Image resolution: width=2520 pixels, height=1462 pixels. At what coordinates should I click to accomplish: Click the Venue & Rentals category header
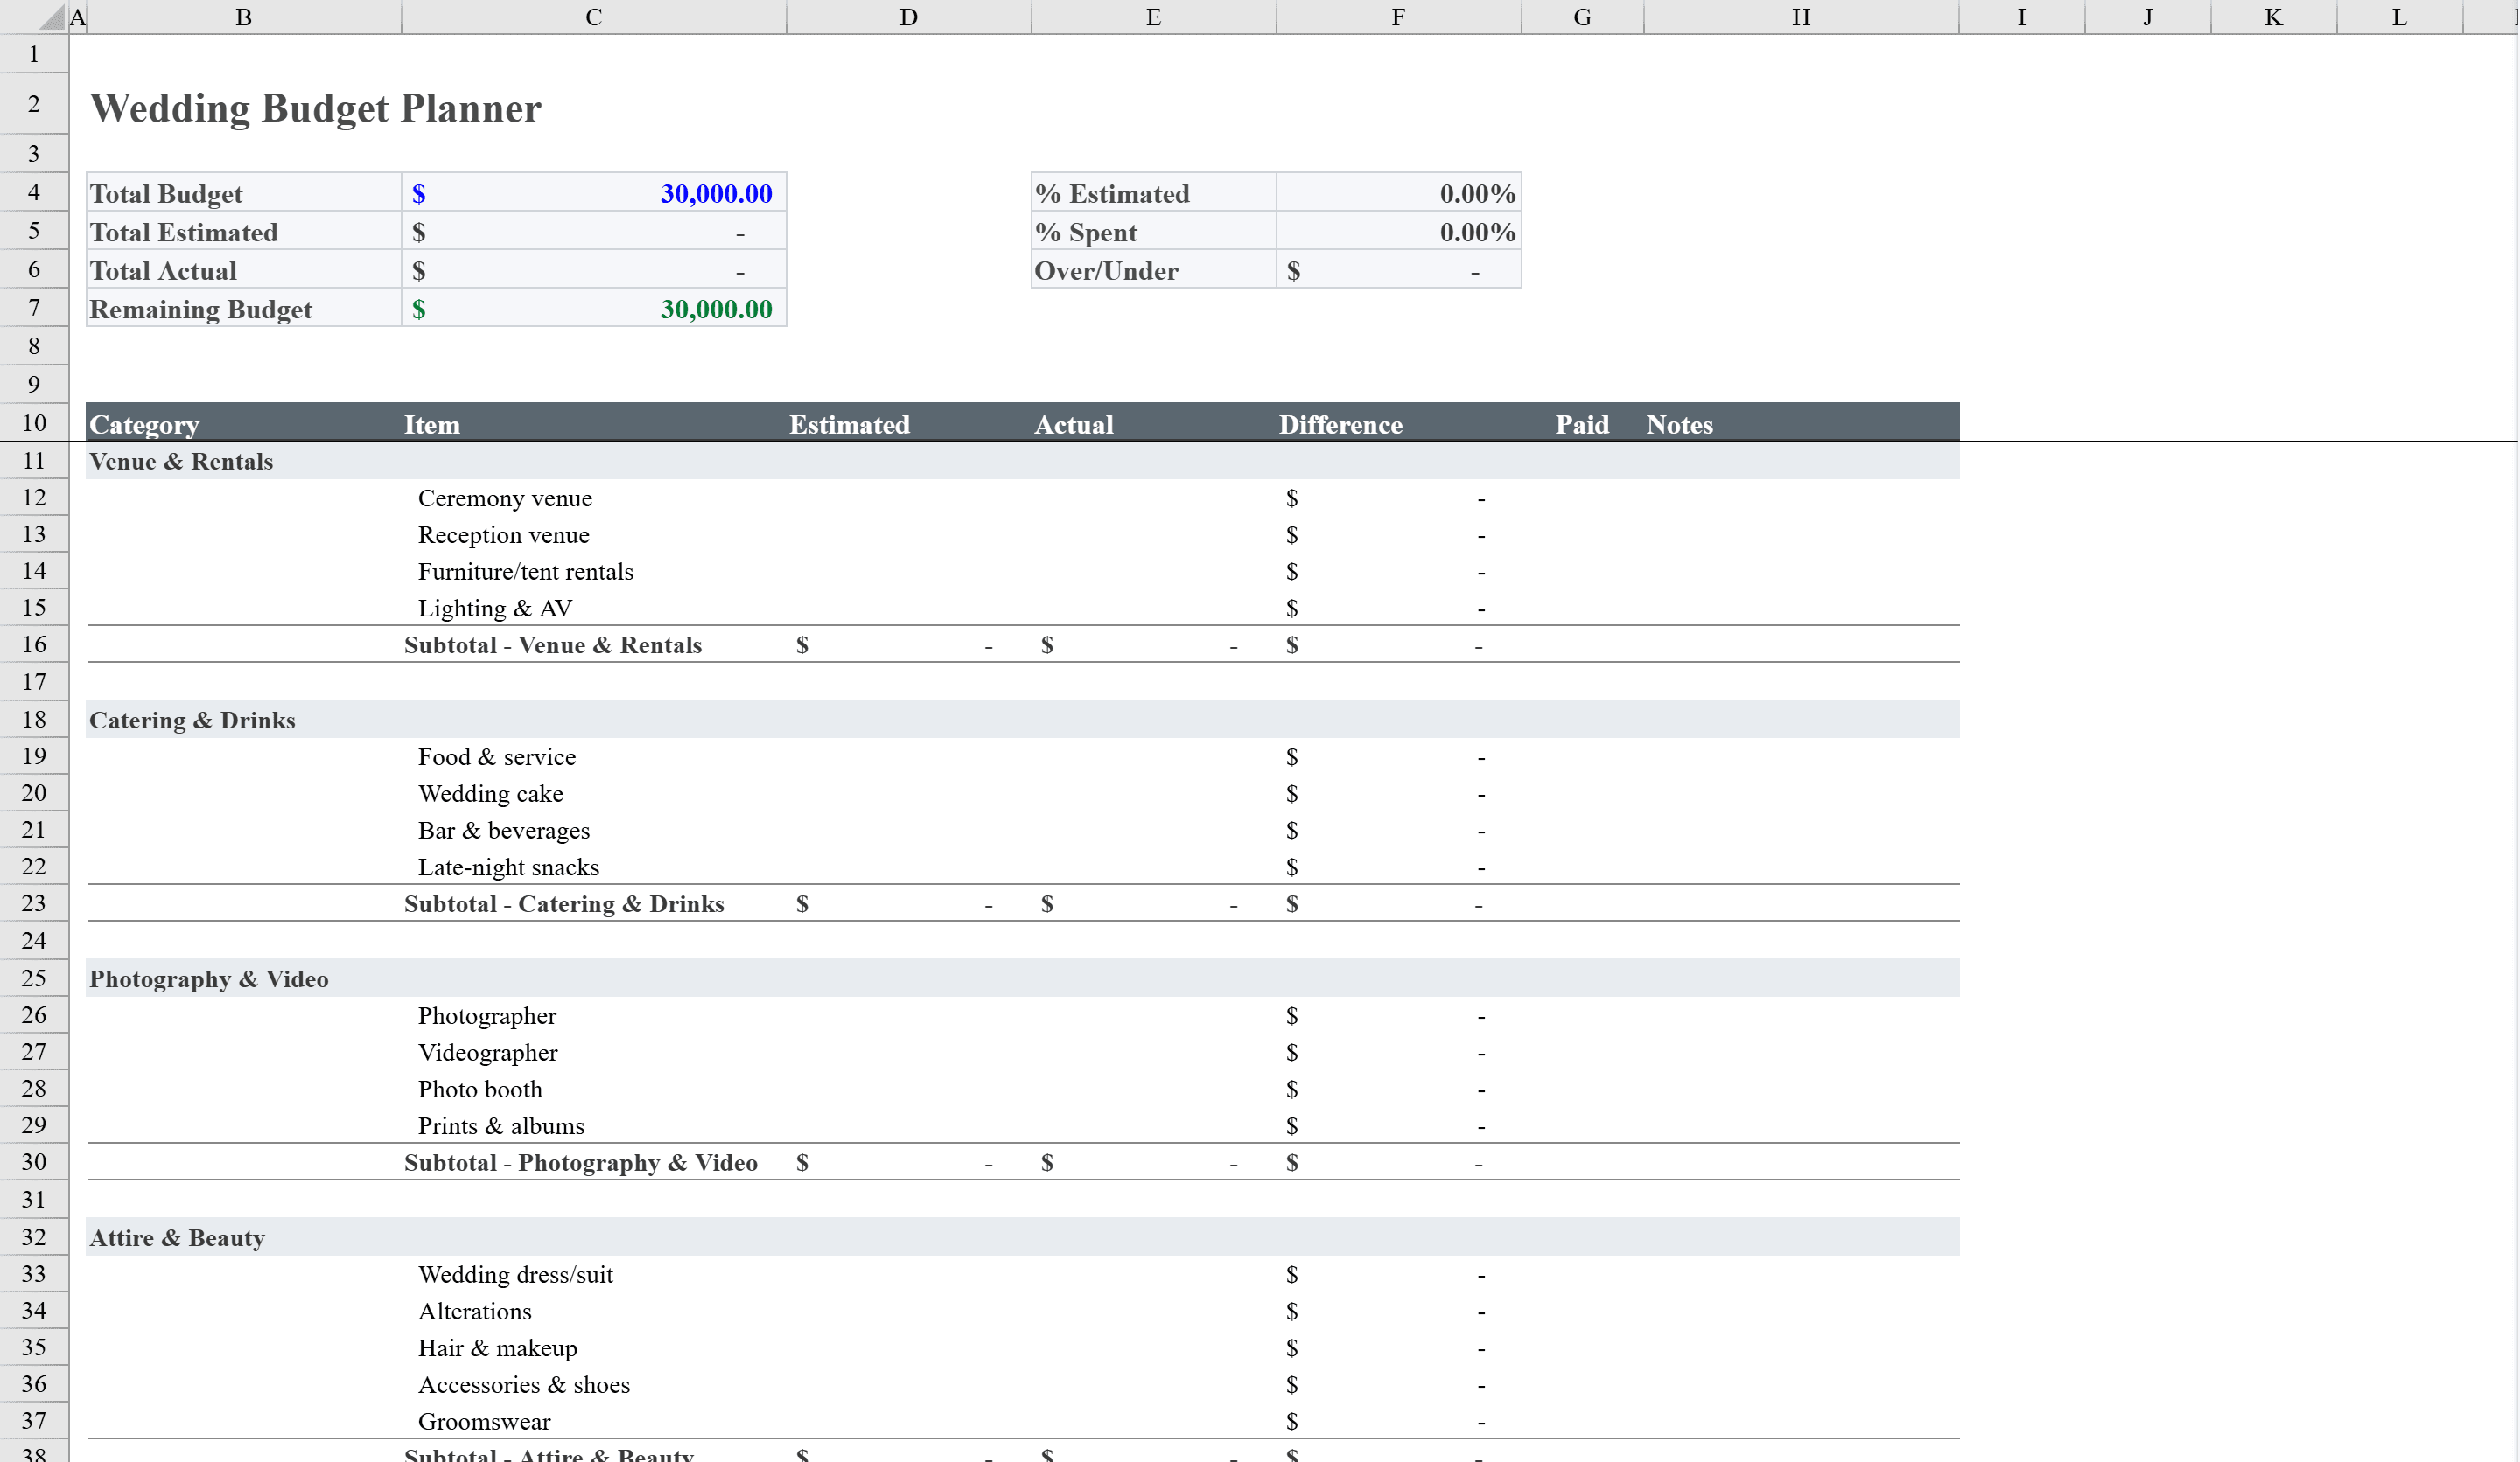(181, 461)
